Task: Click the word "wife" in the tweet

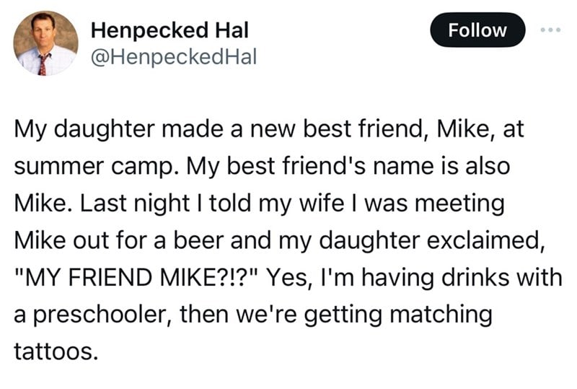Action: pos(321,203)
